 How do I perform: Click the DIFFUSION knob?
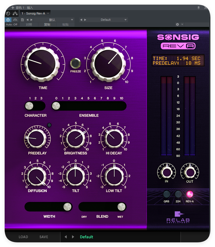click(37, 177)
